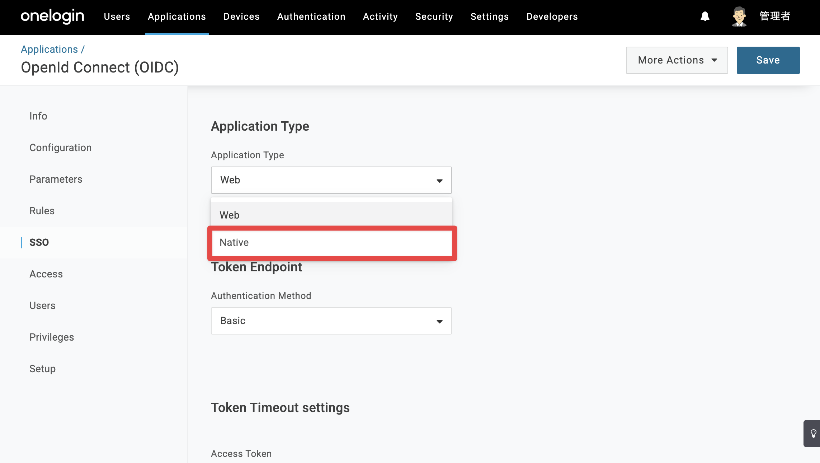Click the OpenId Connect (OIDC) title
Viewport: 820px width, 463px height.
pos(100,67)
